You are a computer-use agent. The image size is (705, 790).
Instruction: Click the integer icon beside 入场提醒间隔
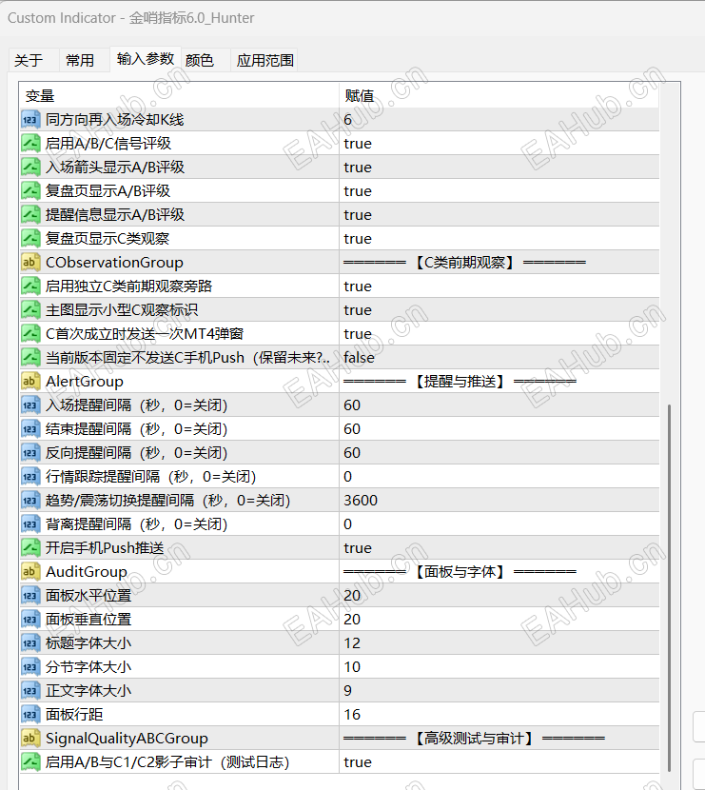click(x=30, y=405)
